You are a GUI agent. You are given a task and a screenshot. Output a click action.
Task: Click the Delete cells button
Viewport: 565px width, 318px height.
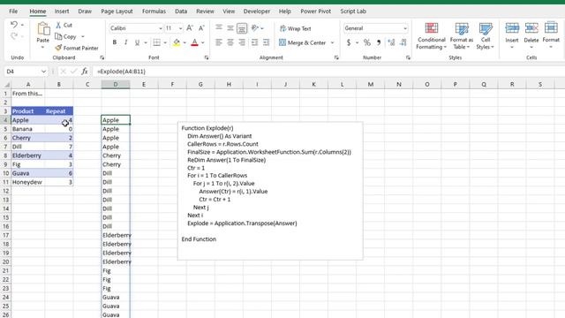(531, 35)
